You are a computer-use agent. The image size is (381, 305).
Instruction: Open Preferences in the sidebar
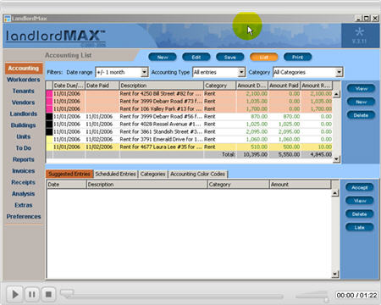coord(24,216)
